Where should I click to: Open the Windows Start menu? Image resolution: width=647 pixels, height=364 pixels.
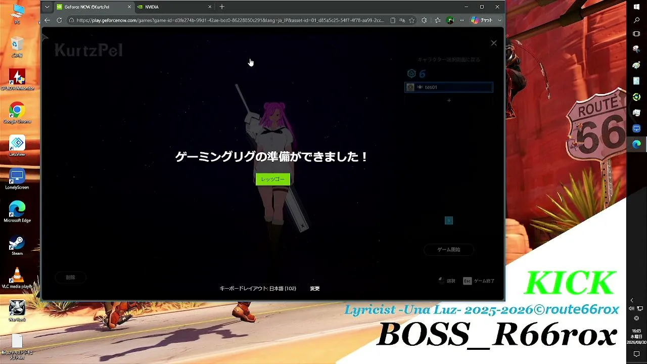(636, 7)
